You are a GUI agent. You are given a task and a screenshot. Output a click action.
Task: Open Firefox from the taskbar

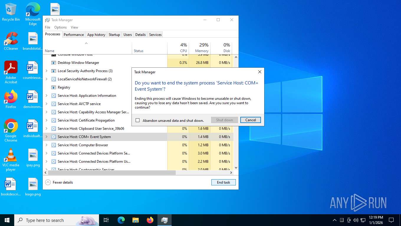[x=150, y=220]
